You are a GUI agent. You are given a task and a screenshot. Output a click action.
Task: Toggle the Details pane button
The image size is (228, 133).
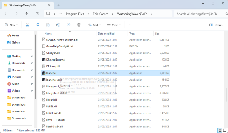216,25
